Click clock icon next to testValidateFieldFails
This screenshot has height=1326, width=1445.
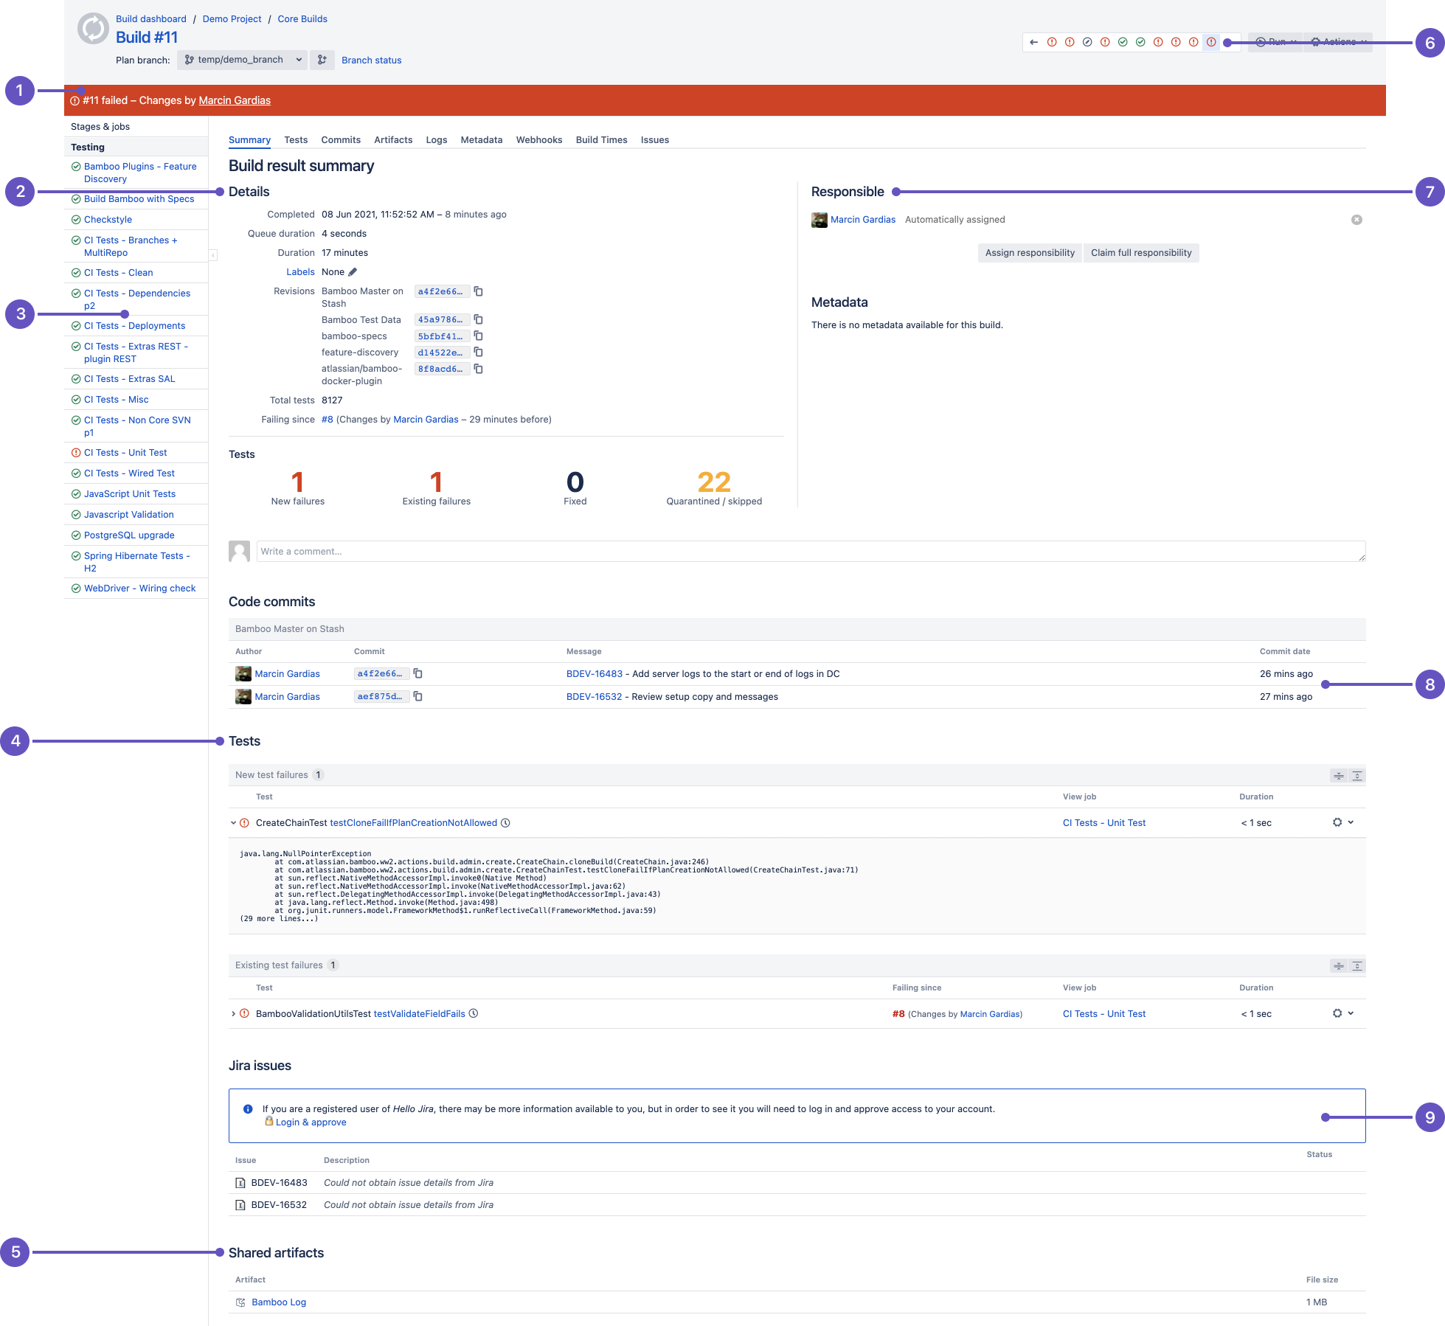[x=474, y=1013]
